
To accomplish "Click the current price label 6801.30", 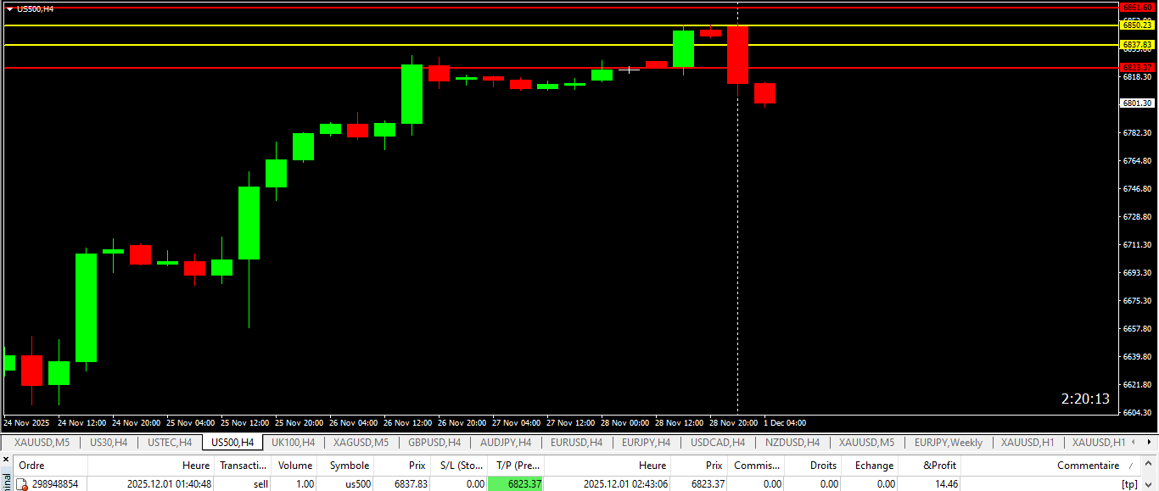I will [1138, 103].
